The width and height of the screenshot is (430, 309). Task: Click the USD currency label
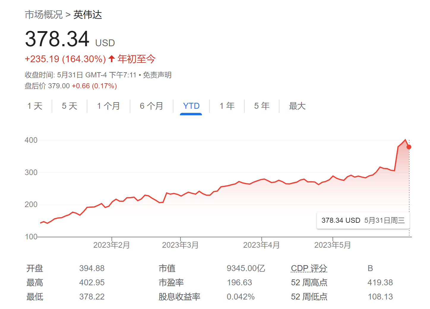105,43
